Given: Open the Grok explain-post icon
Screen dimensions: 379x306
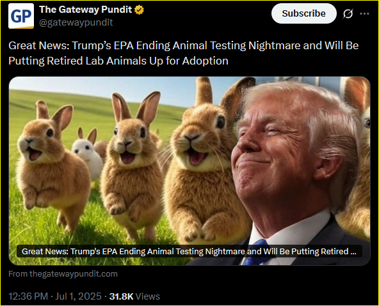Looking at the screenshot, I should (348, 13).
